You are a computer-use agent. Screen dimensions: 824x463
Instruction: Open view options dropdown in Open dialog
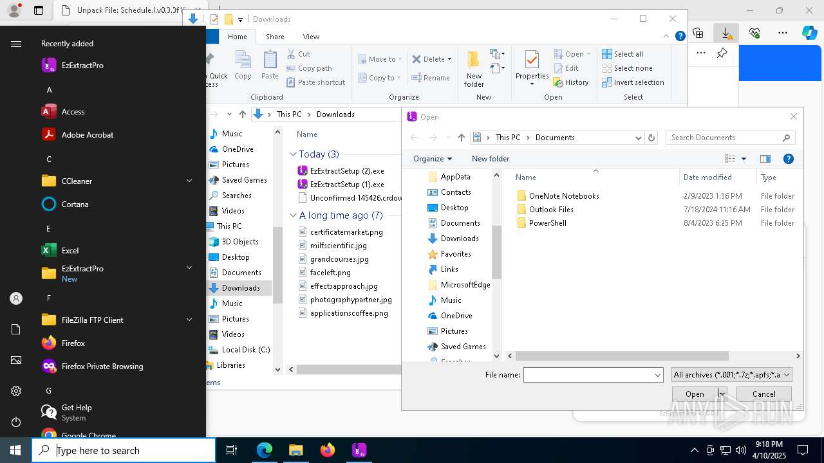click(744, 159)
